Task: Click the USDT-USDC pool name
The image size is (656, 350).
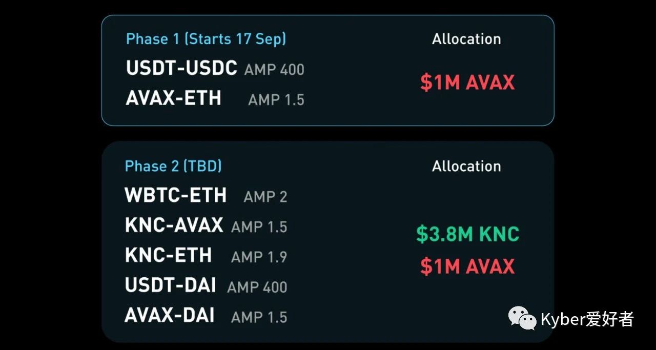Action: pos(181,68)
